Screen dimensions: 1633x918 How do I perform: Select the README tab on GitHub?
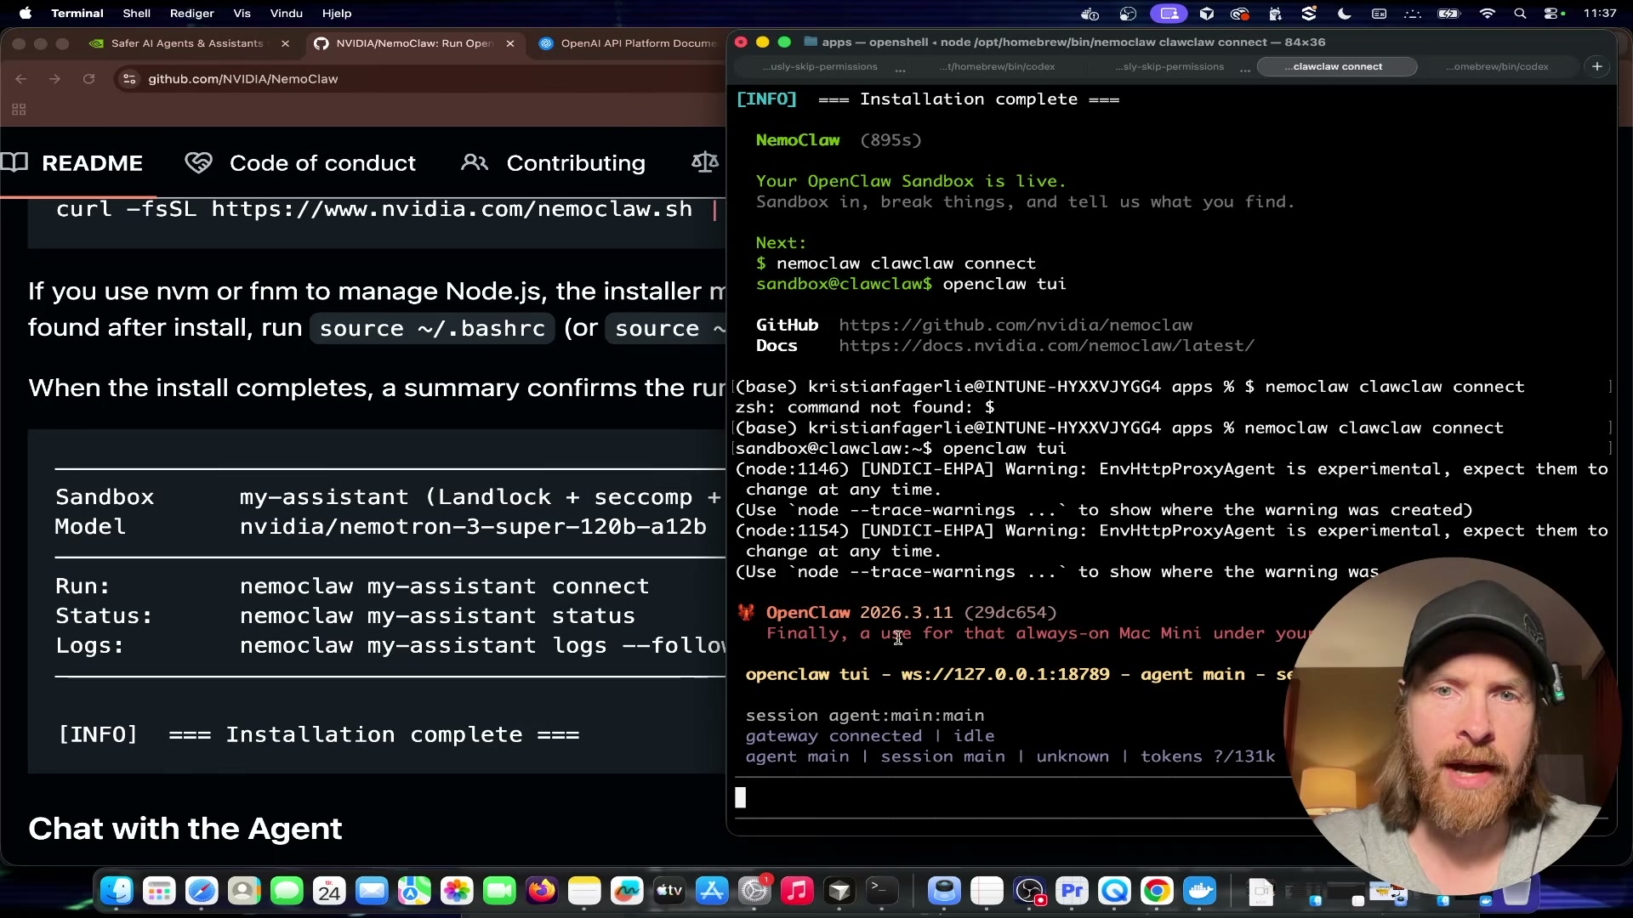(71, 163)
